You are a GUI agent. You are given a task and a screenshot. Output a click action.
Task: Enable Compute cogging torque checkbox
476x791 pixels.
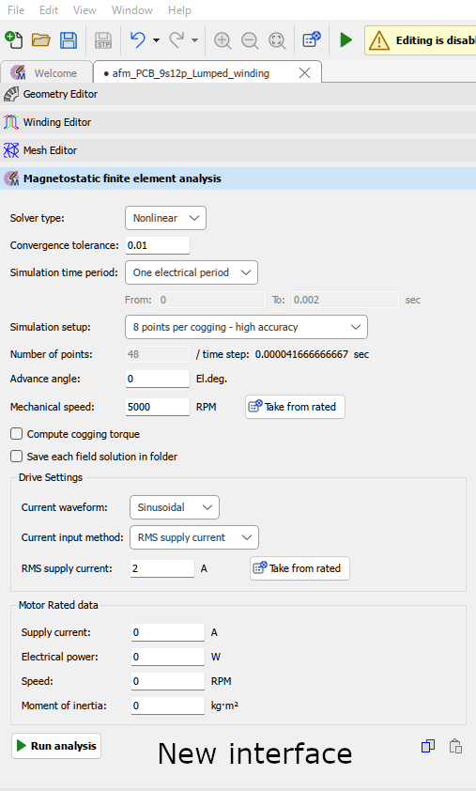(x=17, y=434)
